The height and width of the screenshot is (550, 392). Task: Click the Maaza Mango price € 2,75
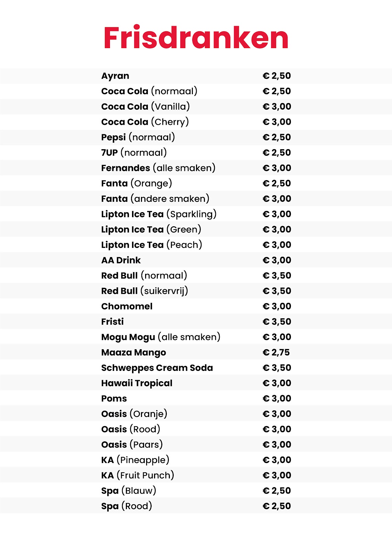point(276,352)
